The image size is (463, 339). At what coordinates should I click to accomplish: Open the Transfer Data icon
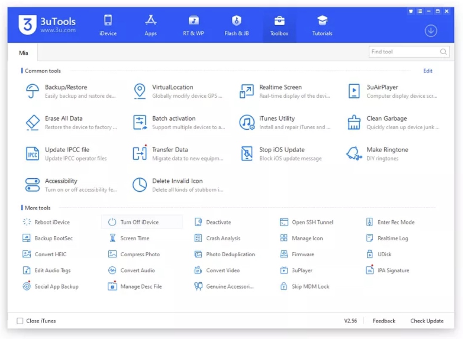(x=139, y=153)
